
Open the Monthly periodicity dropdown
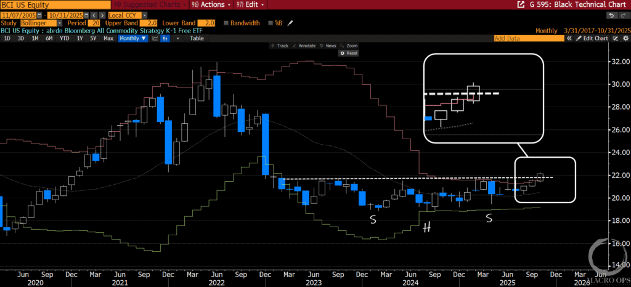(133, 38)
